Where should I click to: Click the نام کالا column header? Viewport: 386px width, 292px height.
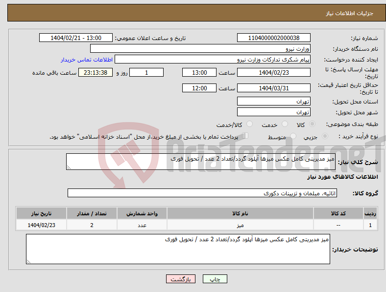tap(240, 213)
